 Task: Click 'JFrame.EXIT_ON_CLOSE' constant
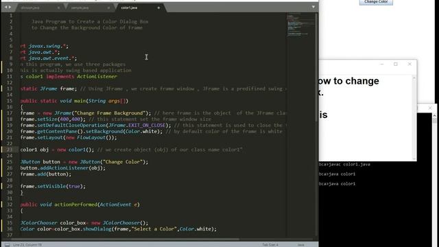tap(137, 126)
